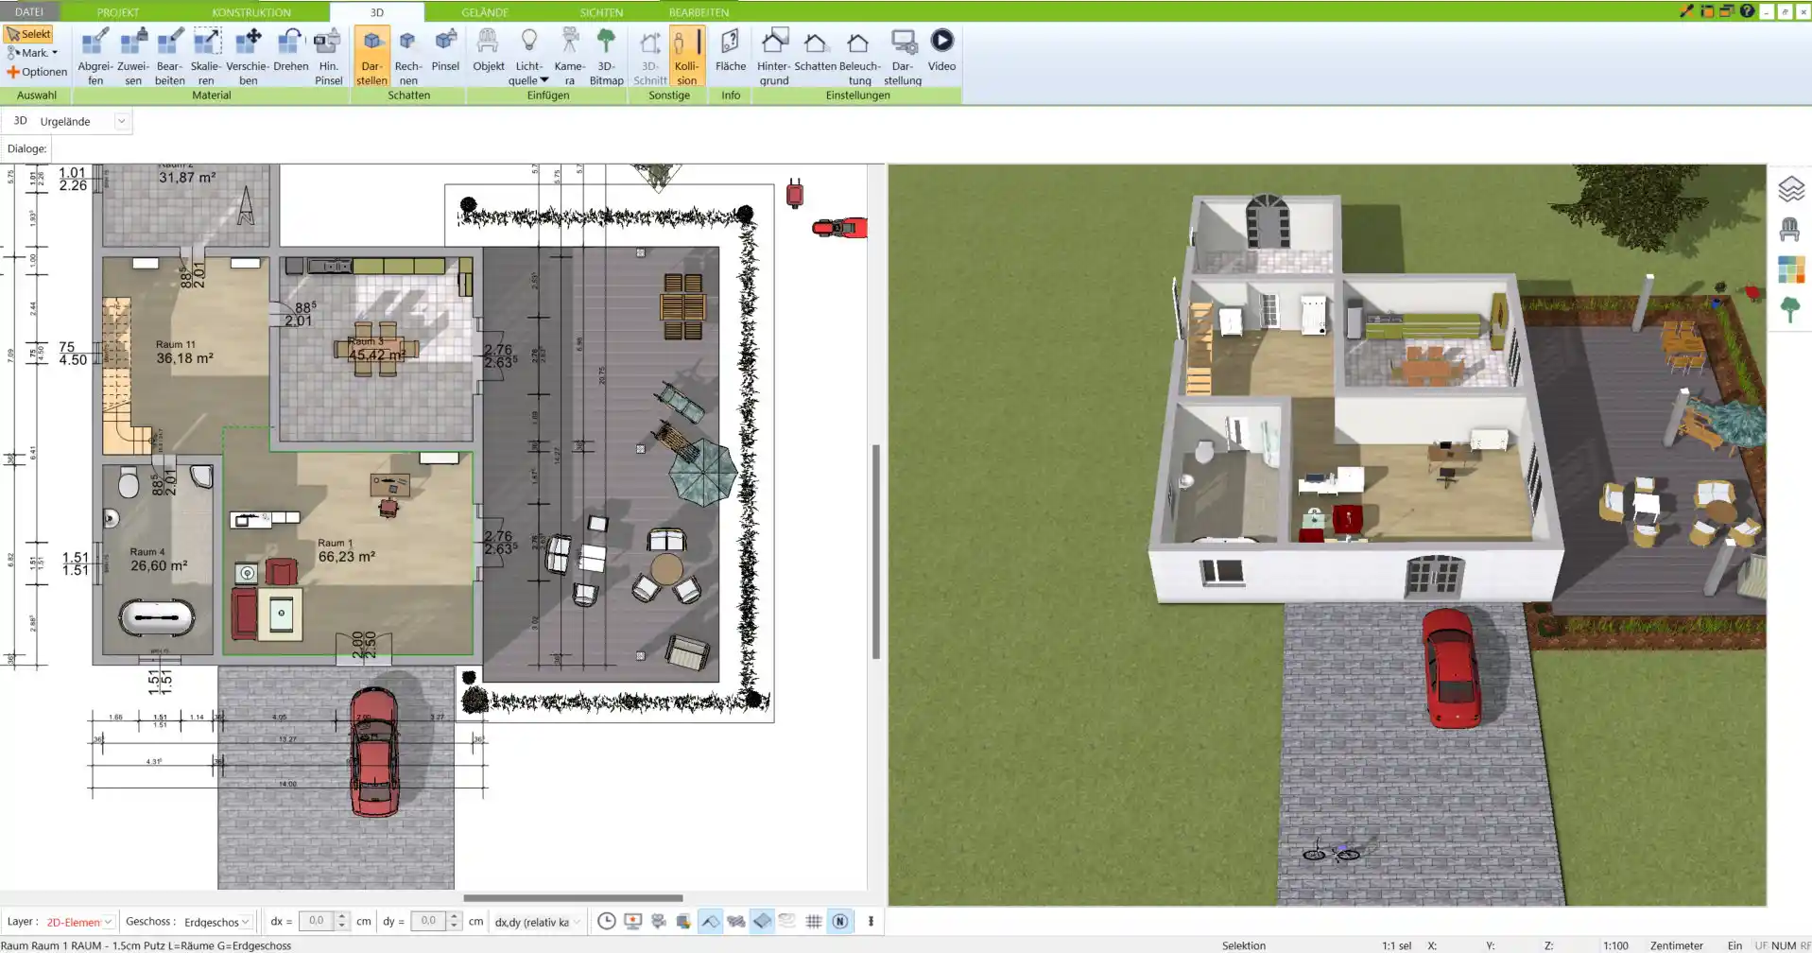Open the Fläche info tool

(730, 52)
